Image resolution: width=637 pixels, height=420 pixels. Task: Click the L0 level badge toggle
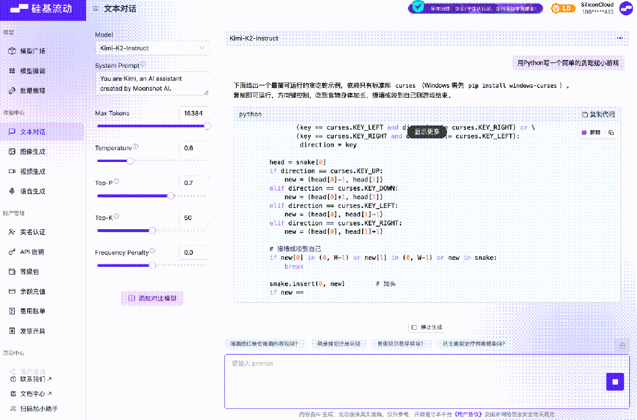563,8
